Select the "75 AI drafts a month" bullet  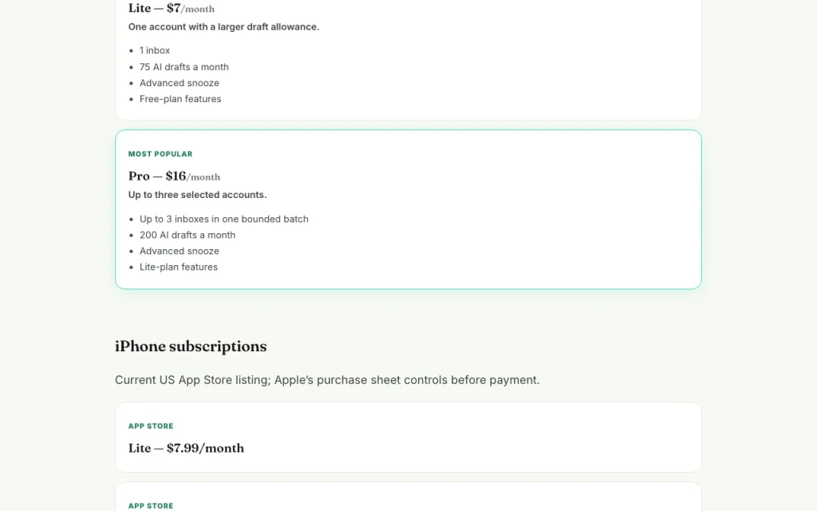click(184, 67)
